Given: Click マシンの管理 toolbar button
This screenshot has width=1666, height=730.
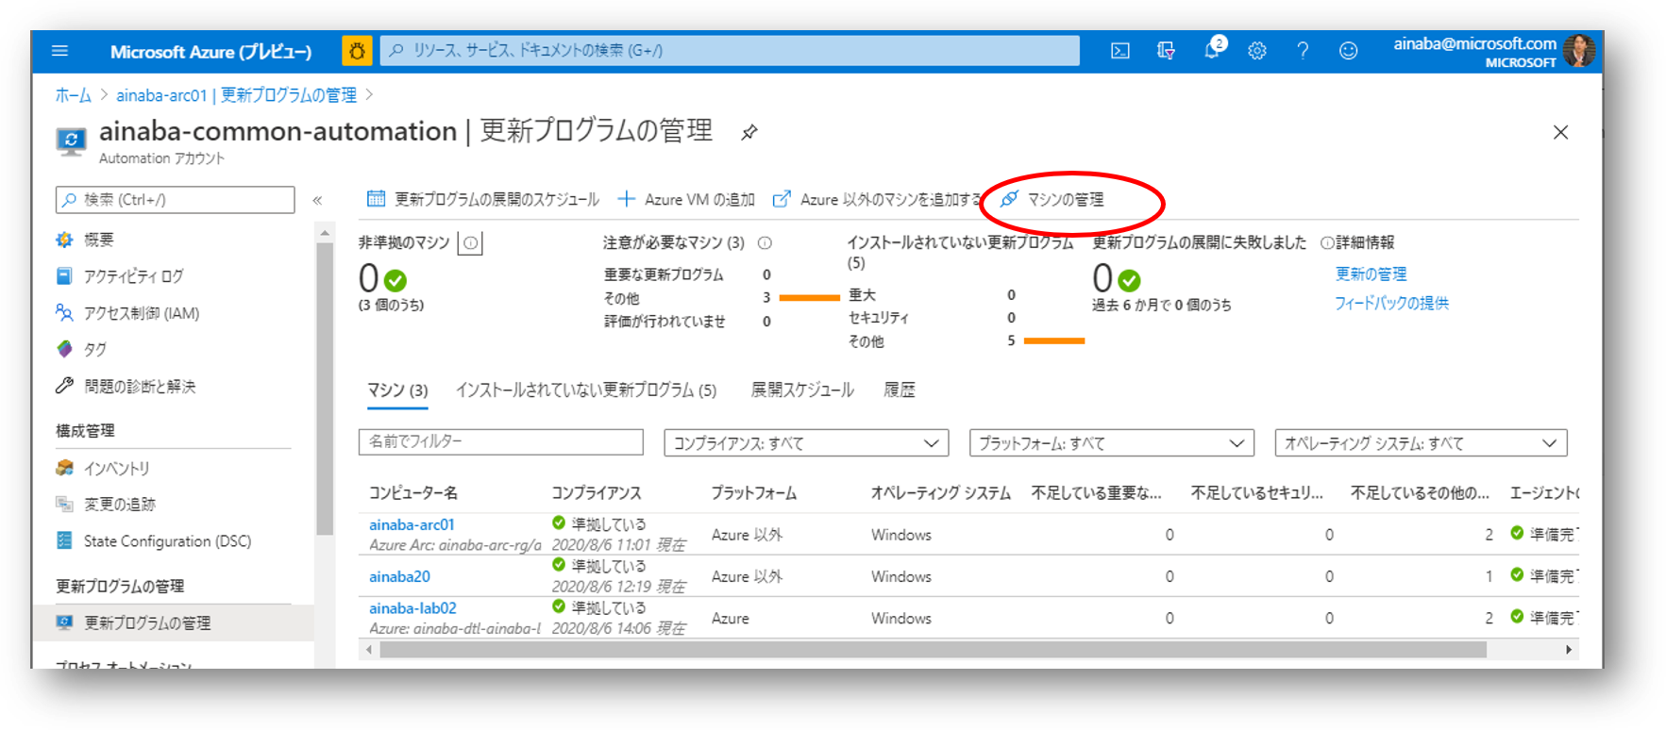Looking at the screenshot, I should pos(1052,200).
